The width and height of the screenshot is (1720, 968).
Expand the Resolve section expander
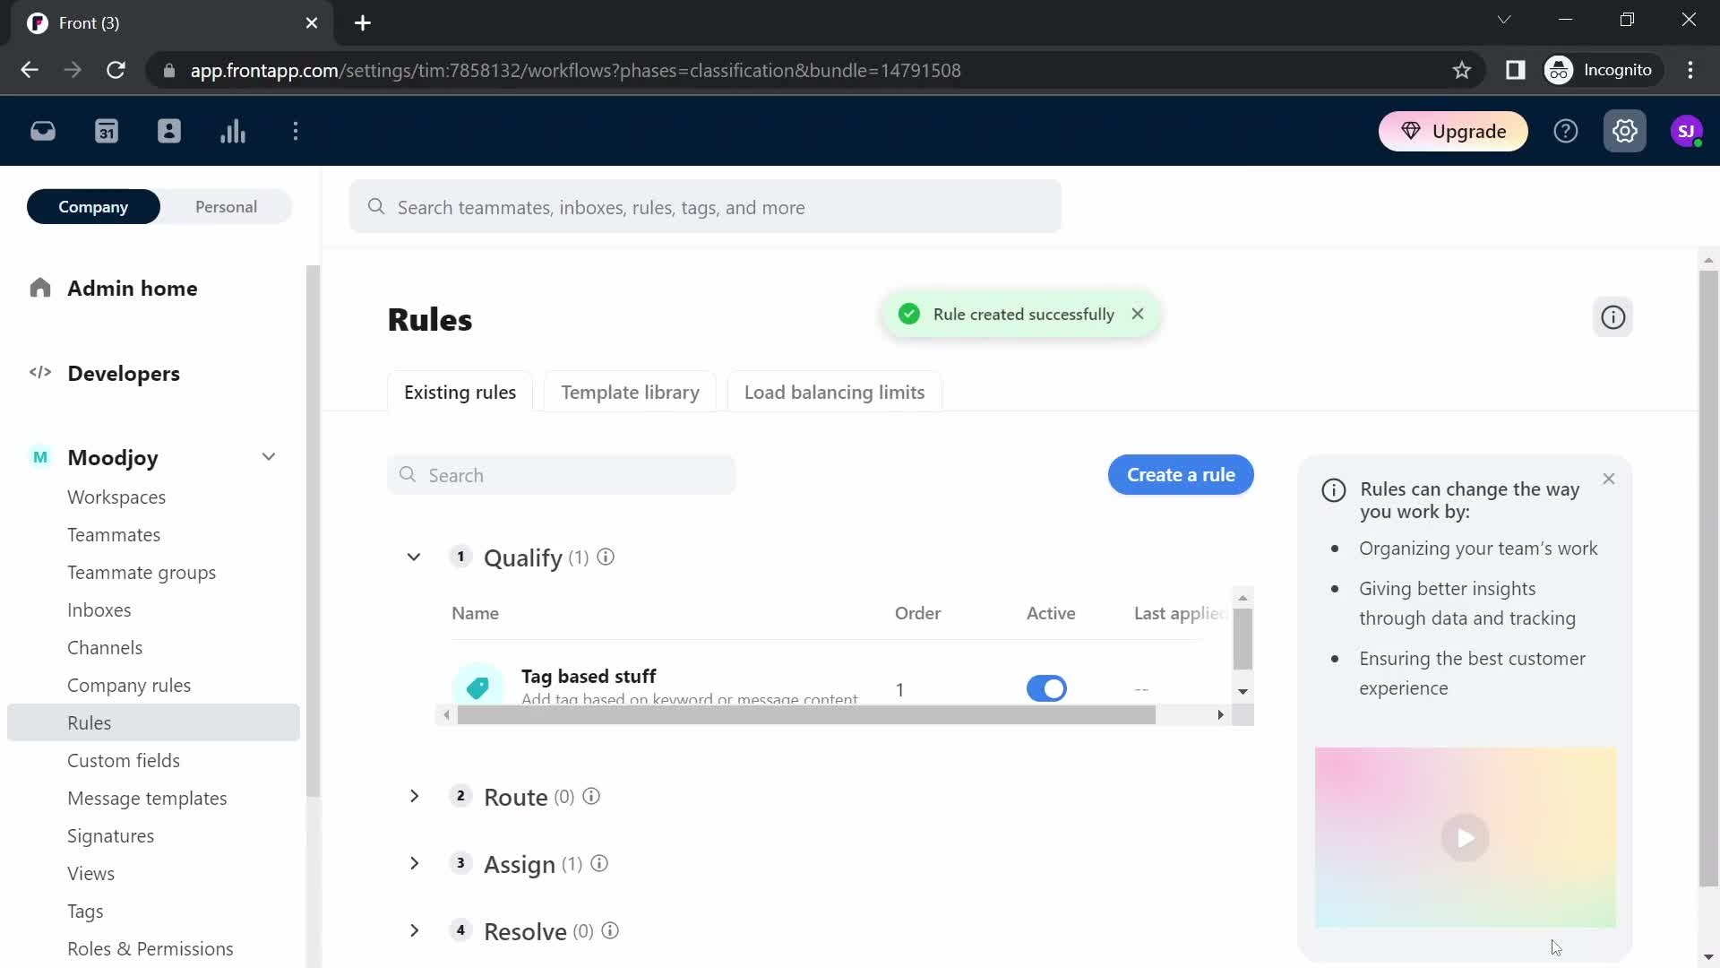point(415,930)
